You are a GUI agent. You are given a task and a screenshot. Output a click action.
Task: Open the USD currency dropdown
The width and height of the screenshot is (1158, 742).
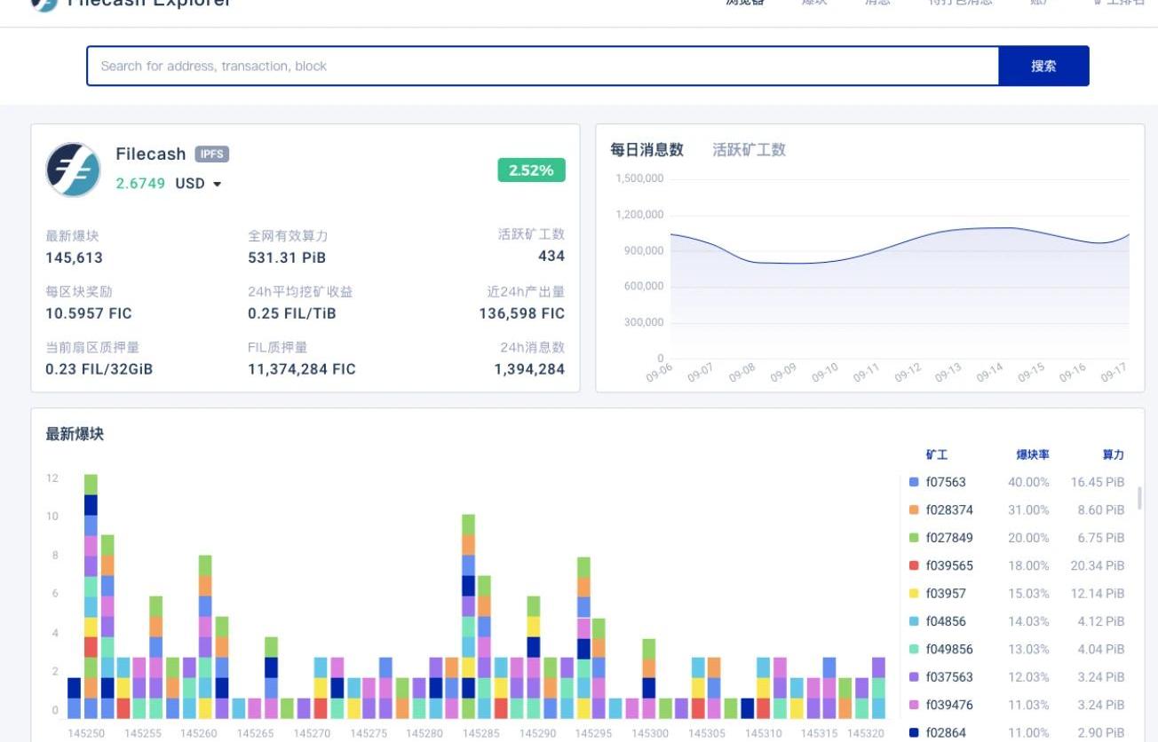point(198,184)
